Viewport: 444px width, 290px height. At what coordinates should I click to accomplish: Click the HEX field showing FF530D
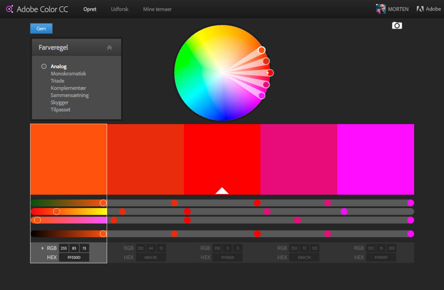(74, 257)
